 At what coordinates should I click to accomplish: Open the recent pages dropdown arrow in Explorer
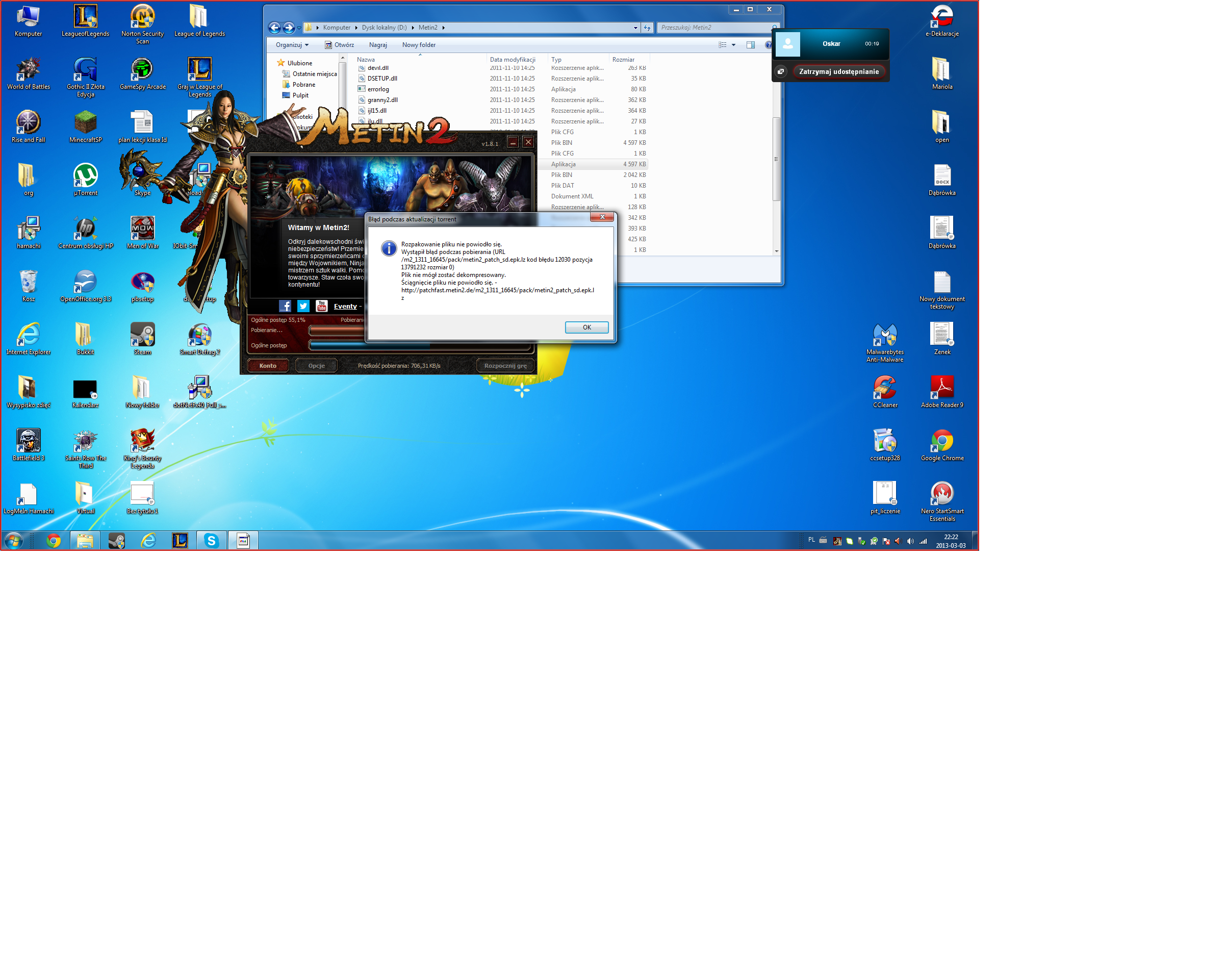(299, 28)
